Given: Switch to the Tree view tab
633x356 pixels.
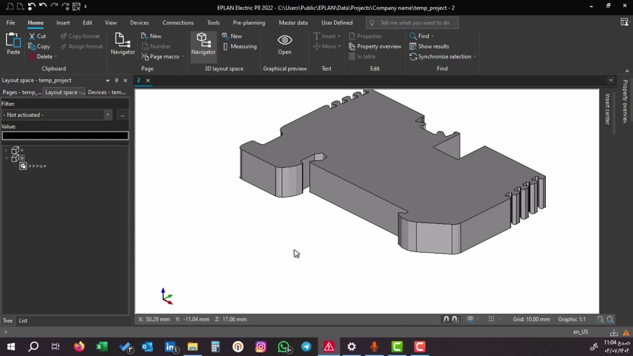Looking at the screenshot, I should tap(8, 320).
